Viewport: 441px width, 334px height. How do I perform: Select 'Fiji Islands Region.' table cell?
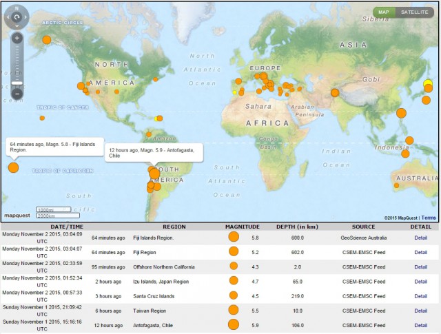(x=153, y=238)
